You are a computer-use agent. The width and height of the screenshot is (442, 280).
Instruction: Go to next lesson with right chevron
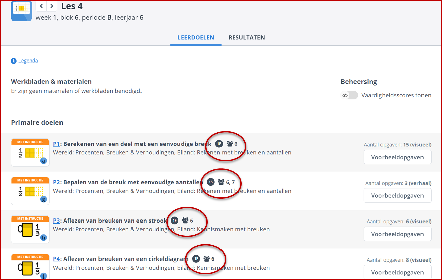coord(52,6)
